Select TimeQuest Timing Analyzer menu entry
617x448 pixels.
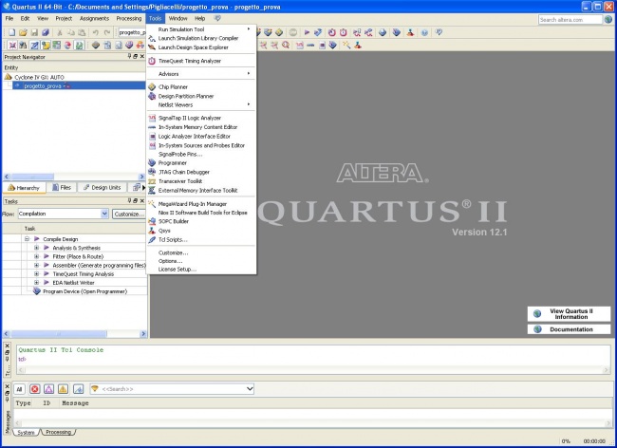point(201,61)
